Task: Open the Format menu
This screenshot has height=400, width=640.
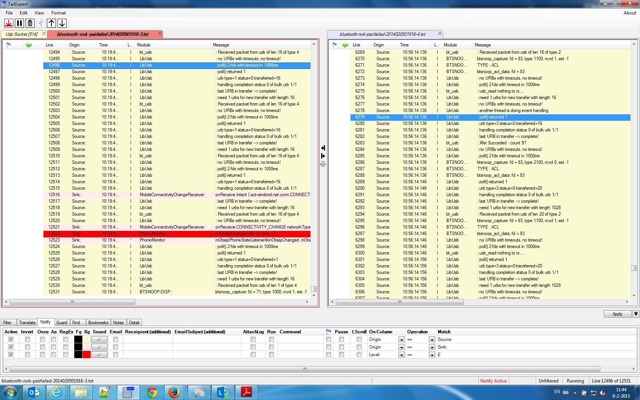Action: (x=59, y=13)
